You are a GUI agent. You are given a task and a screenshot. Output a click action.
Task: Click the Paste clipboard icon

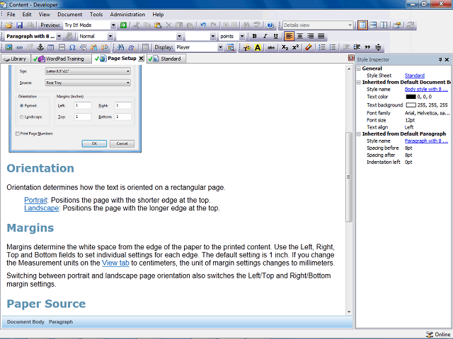pyautogui.click(x=158, y=25)
